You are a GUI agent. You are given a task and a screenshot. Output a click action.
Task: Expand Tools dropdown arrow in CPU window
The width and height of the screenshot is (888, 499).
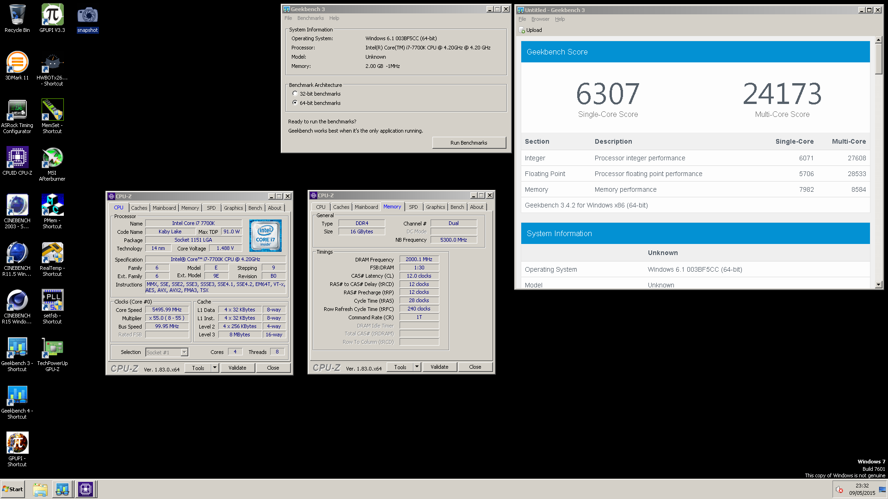215,368
